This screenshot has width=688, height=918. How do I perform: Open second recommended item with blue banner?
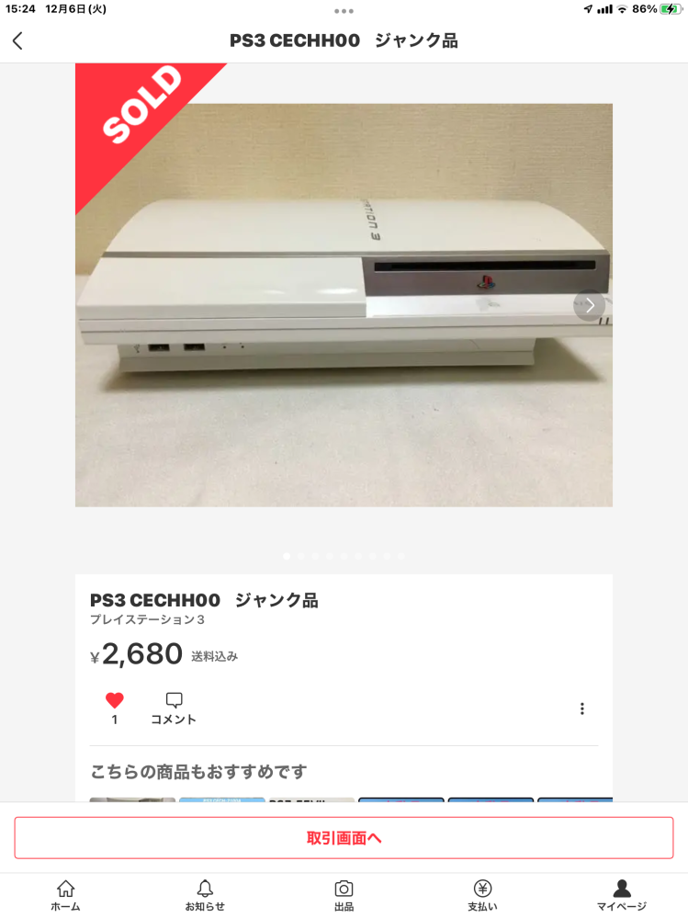pyautogui.click(x=222, y=799)
